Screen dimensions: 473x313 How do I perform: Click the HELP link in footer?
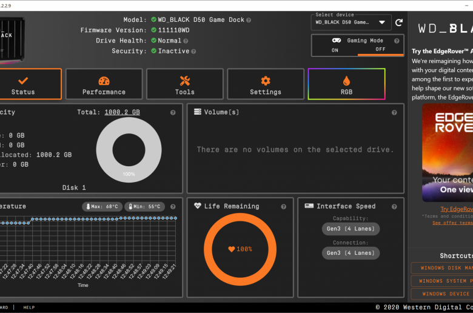[x=29, y=308]
